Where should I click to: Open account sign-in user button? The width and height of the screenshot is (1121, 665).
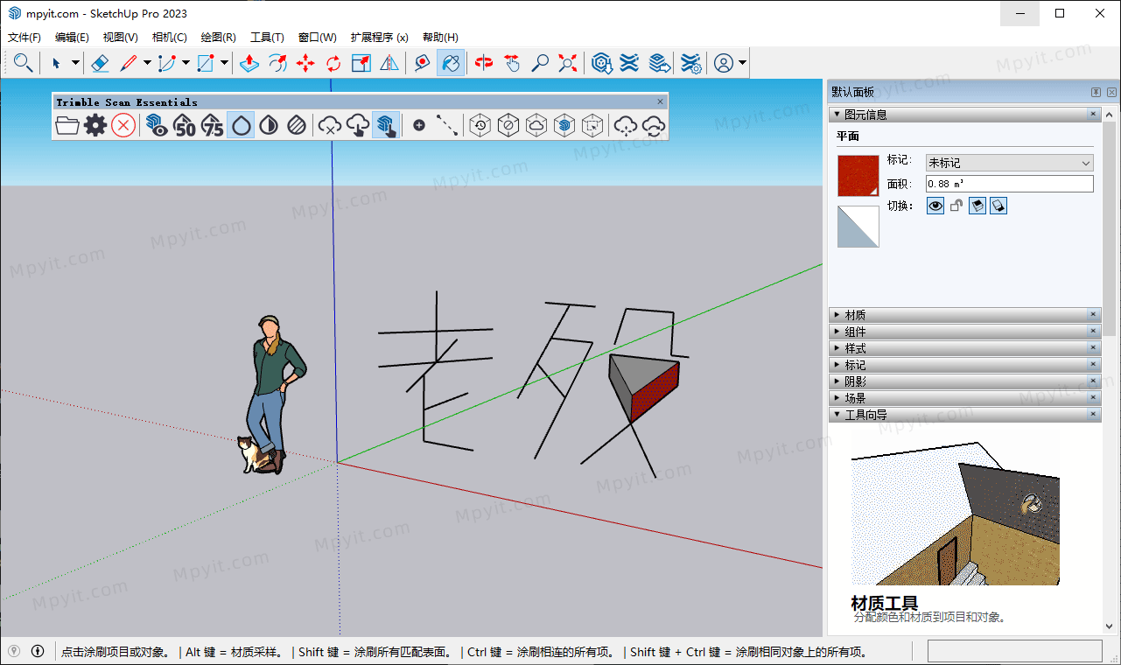click(724, 63)
